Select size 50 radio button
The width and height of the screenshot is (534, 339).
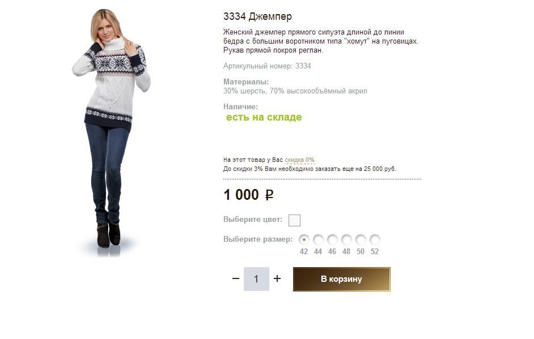coord(361,240)
